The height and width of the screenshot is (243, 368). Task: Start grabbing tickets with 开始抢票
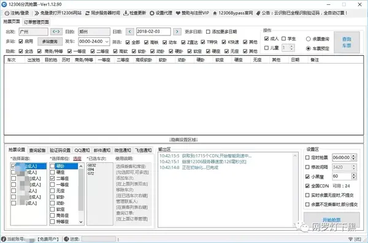tap(332, 220)
